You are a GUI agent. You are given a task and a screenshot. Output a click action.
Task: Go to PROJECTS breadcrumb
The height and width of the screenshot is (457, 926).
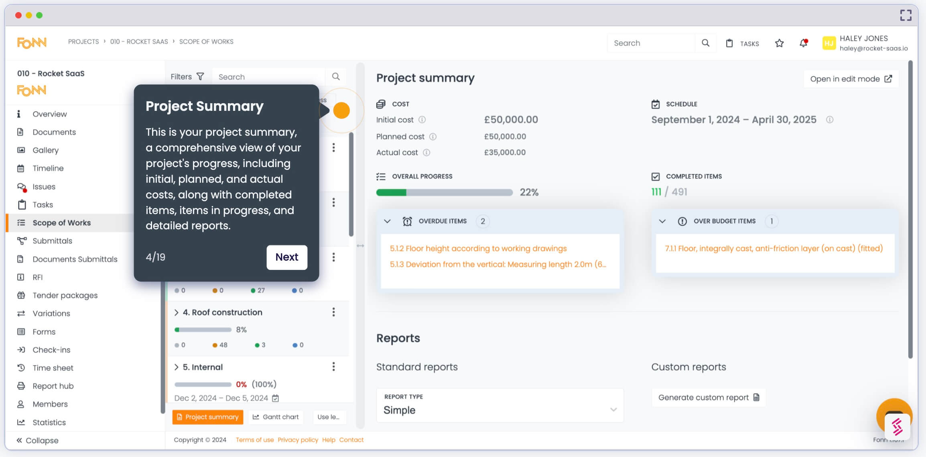tap(83, 42)
